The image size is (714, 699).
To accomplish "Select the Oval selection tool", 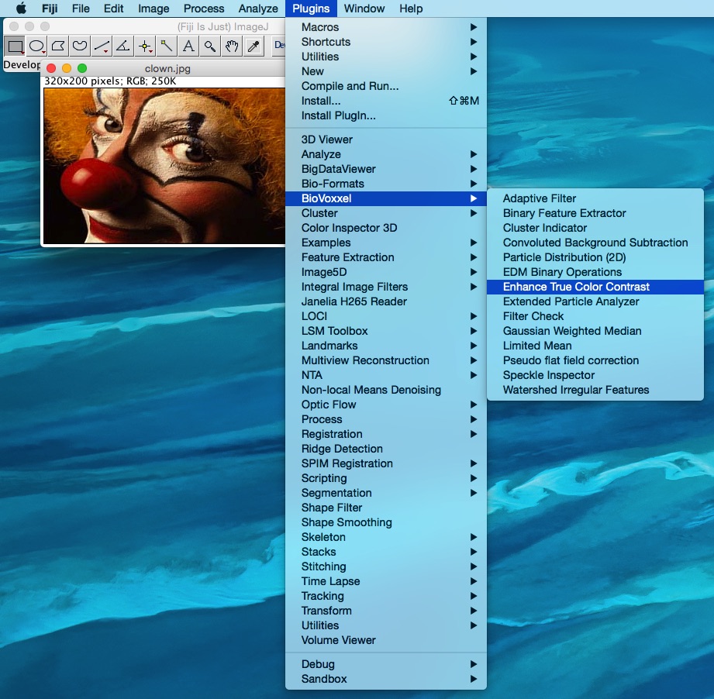I will coord(36,46).
